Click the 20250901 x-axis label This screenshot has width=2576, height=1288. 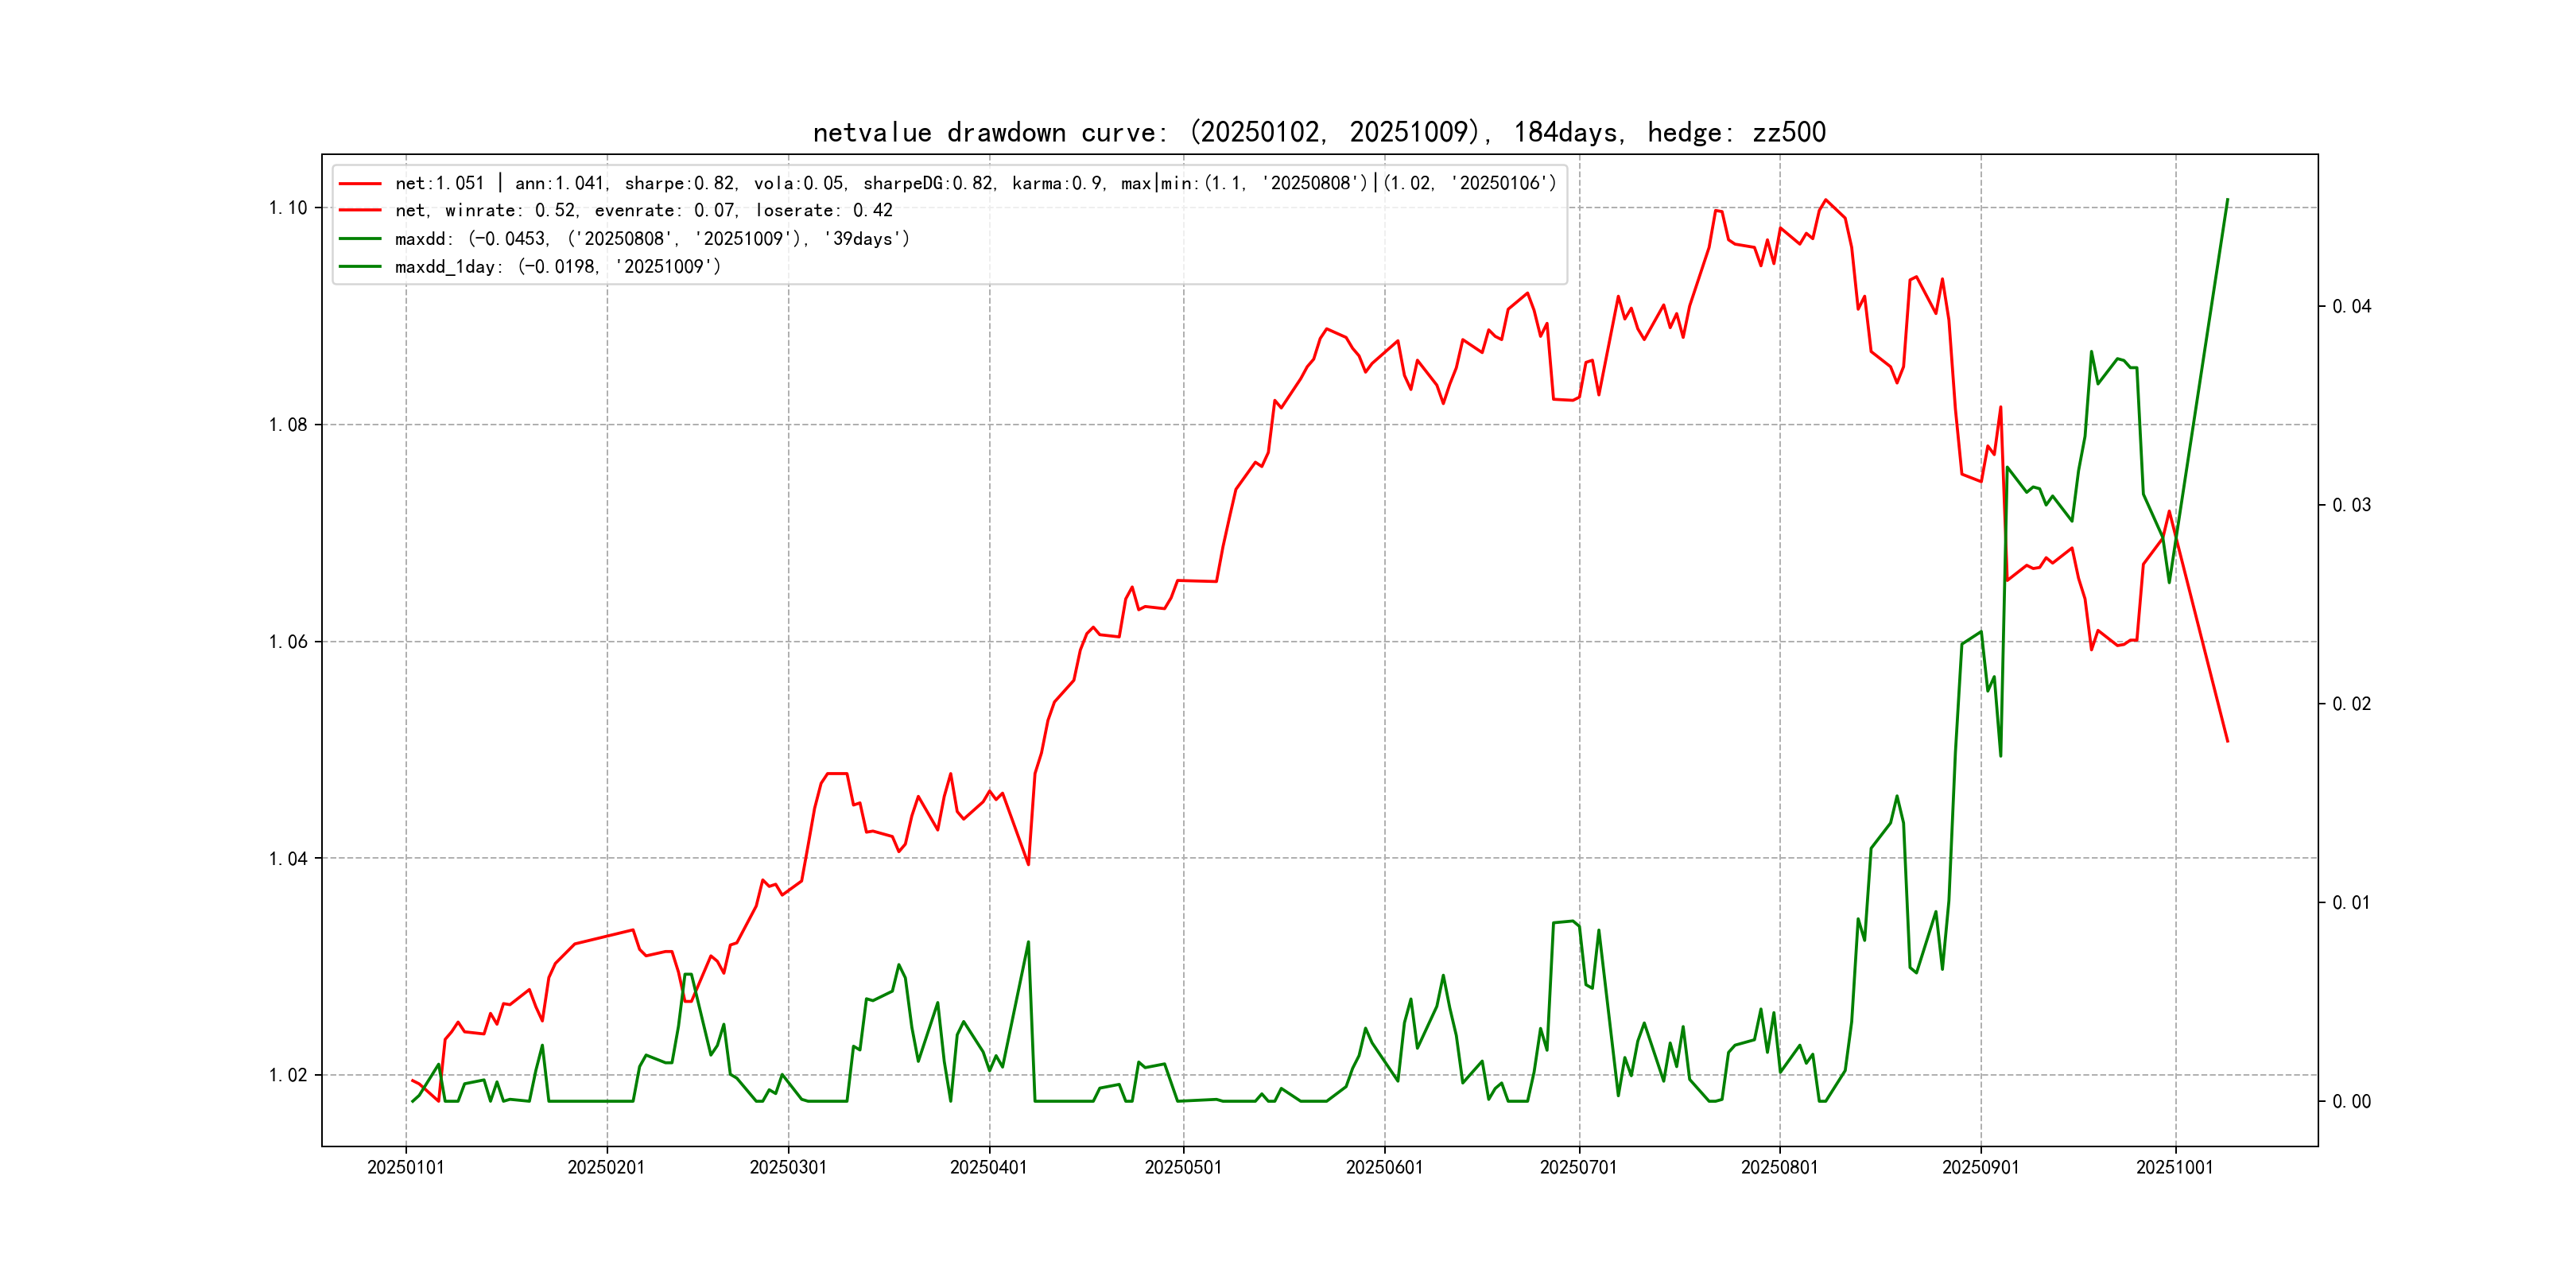pyautogui.click(x=1981, y=1167)
